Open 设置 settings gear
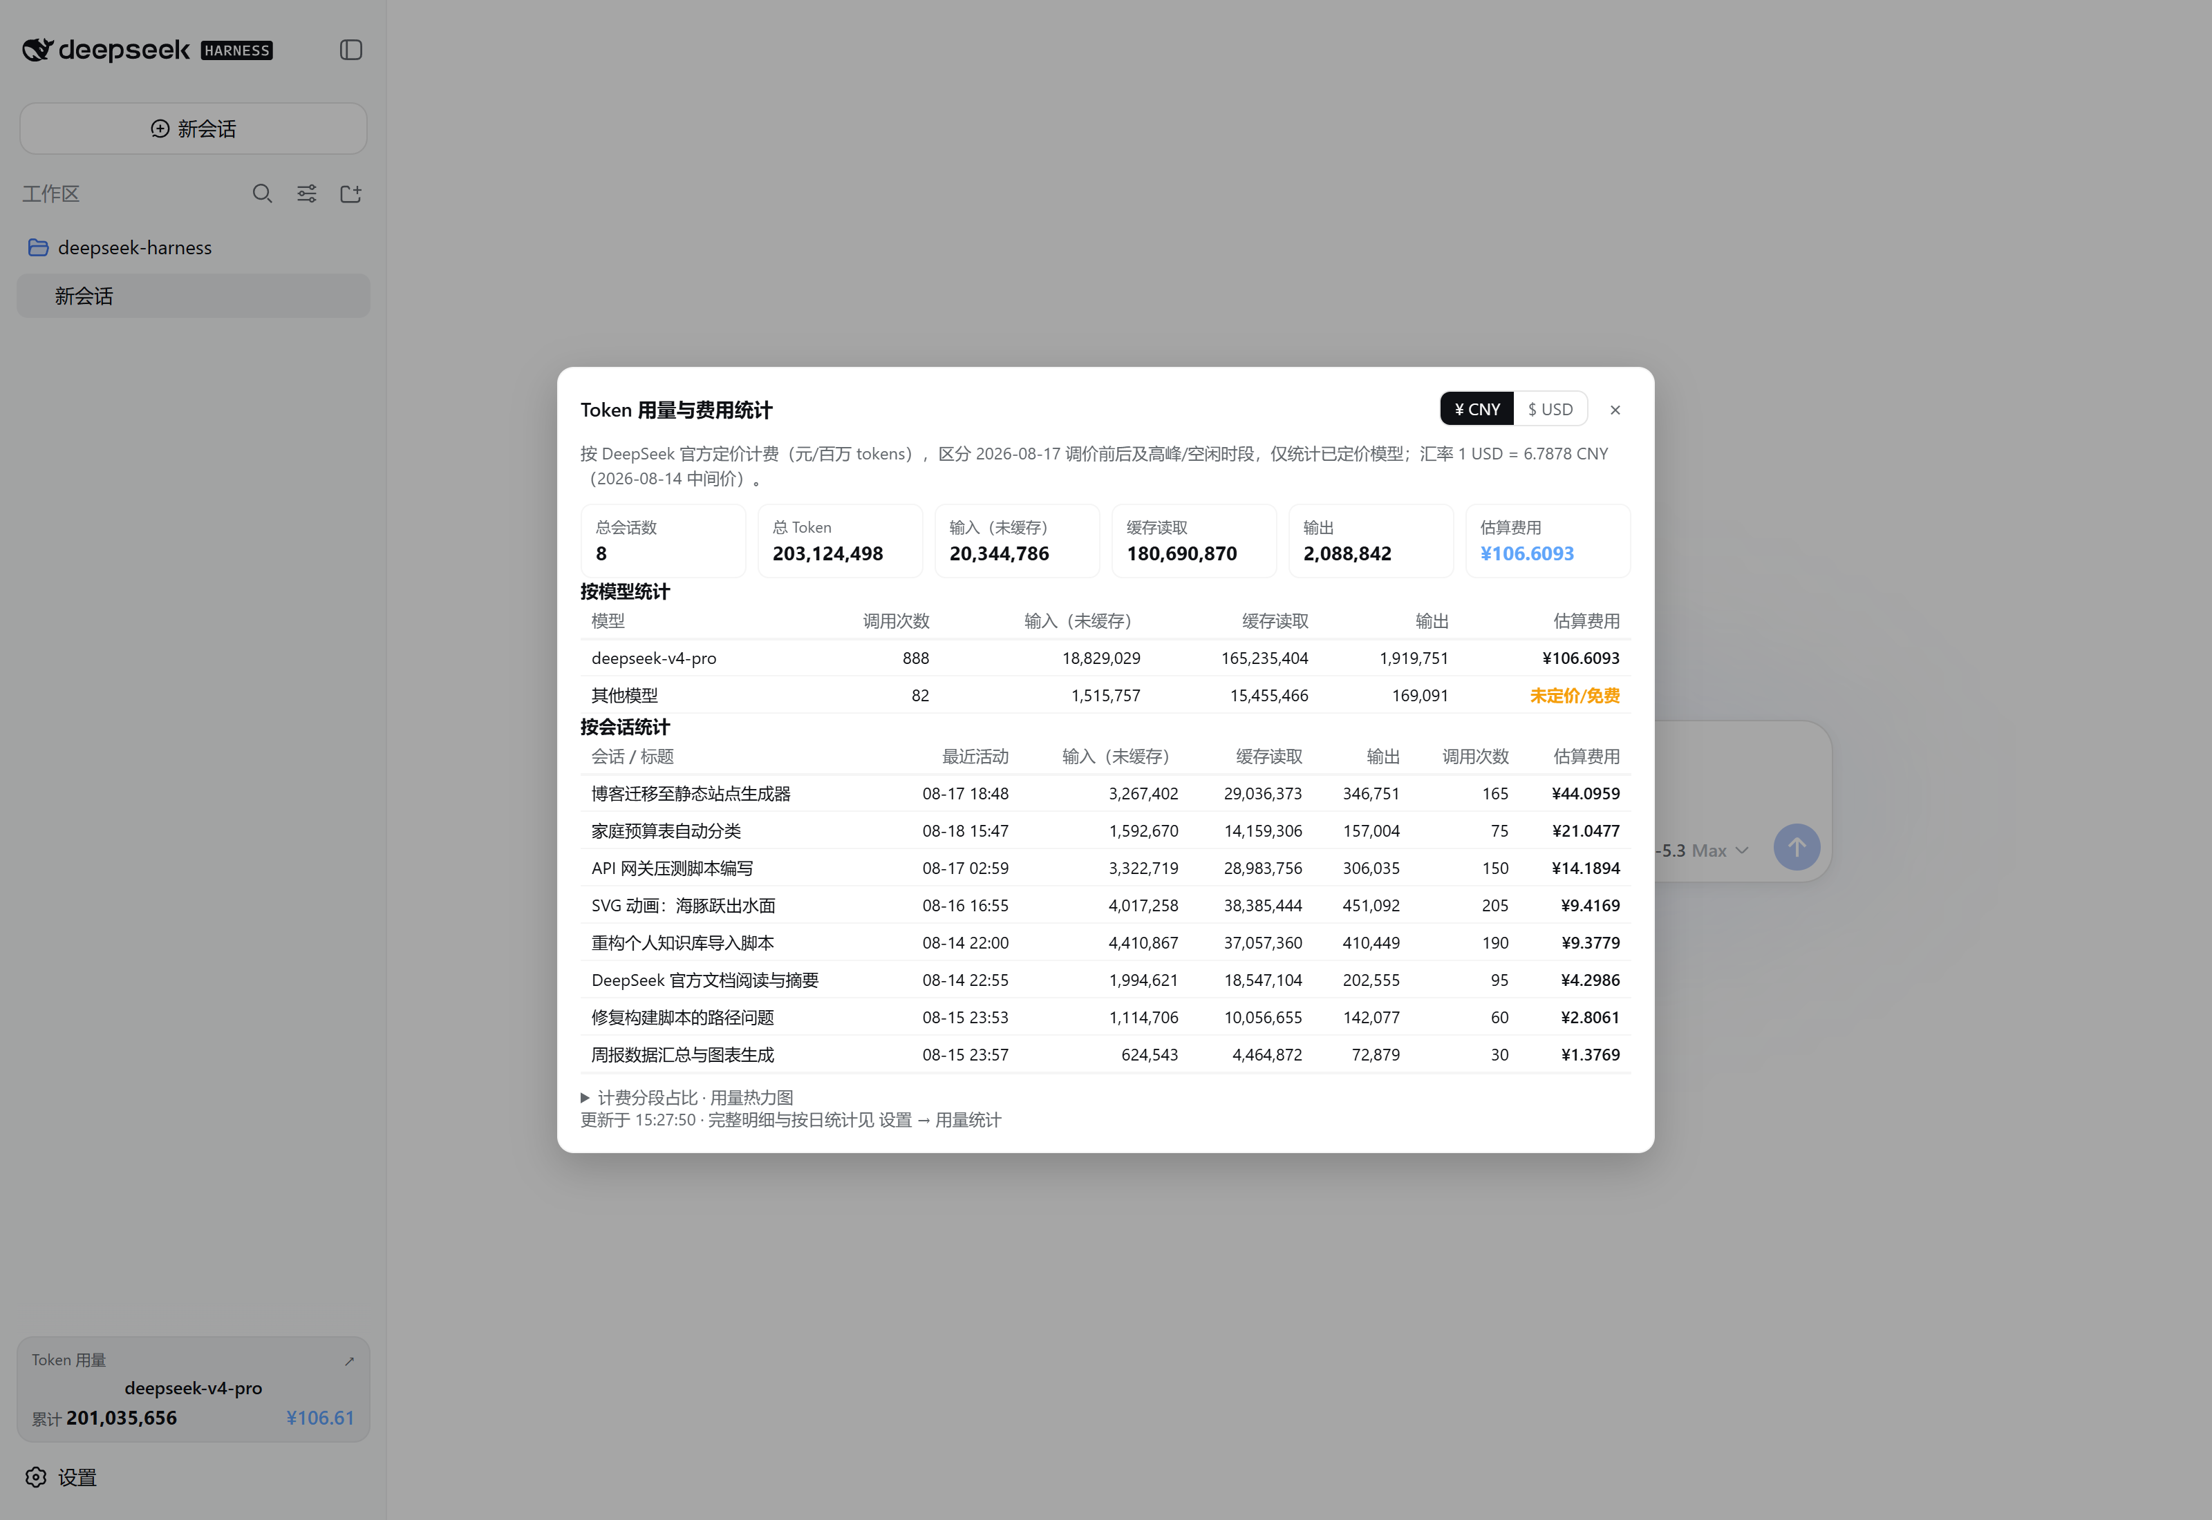The height and width of the screenshot is (1520, 2212). click(x=61, y=1477)
